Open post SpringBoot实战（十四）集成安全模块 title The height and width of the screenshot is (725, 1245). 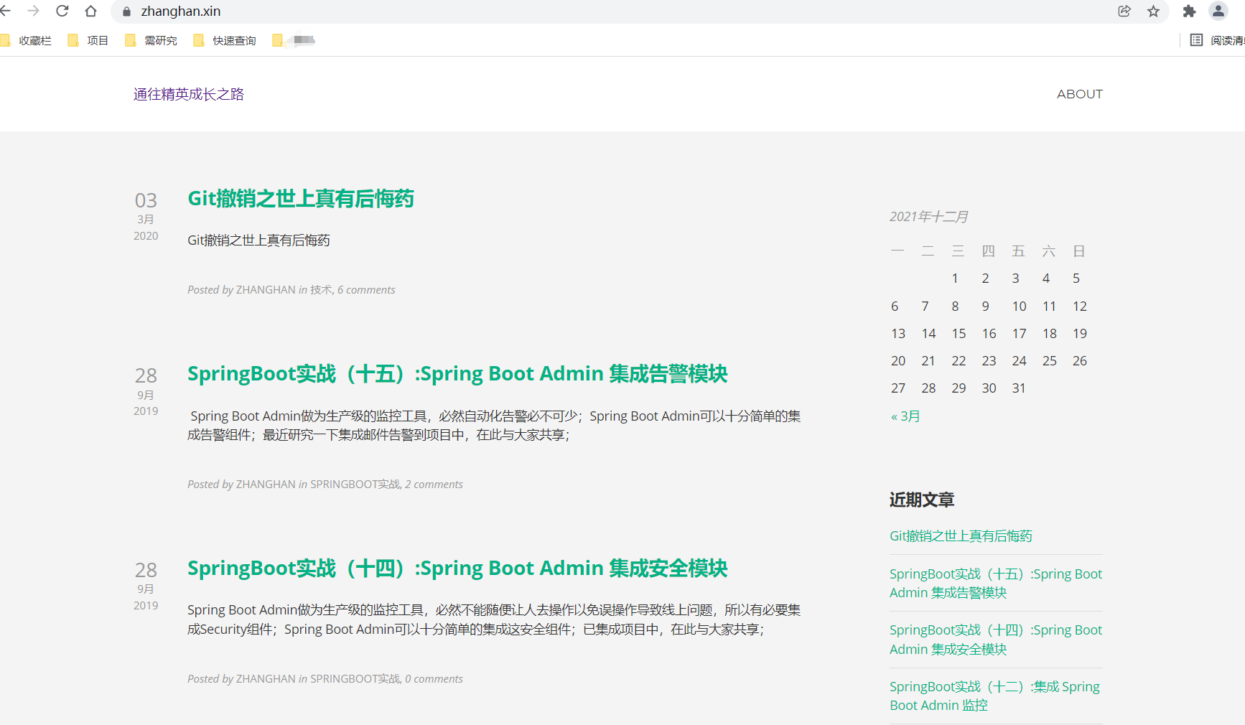(x=457, y=569)
